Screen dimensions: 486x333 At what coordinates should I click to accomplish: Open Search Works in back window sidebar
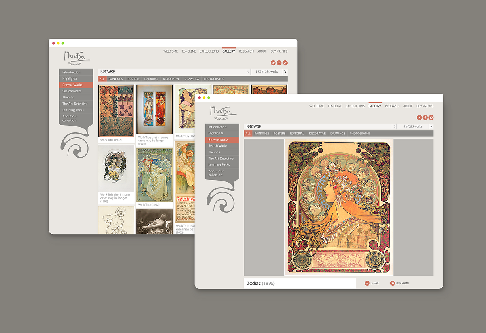pos(76,91)
